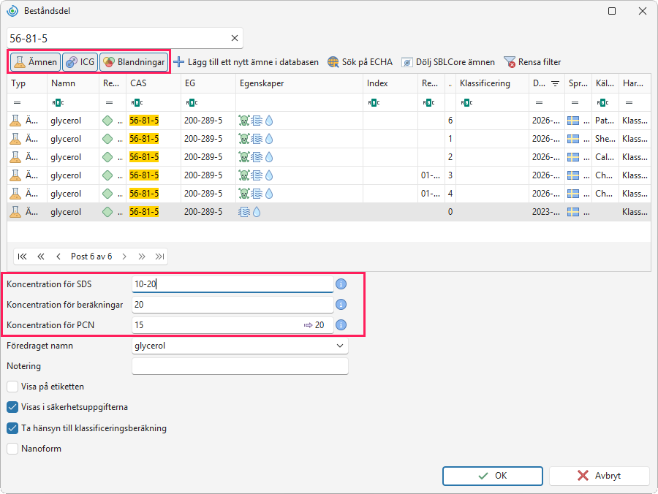Viewport: 658px width, 494px height.
Task: Click the Koncentration för beräkningar field
Action: click(x=232, y=305)
